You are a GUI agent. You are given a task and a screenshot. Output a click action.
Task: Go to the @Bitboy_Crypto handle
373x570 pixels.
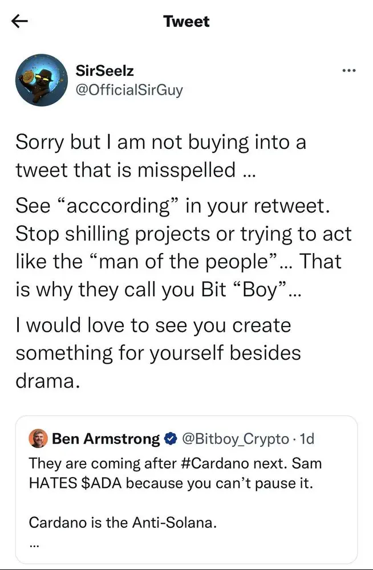[235, 439]
